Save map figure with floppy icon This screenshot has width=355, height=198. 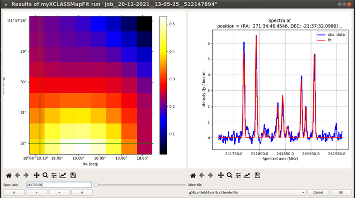pyautogui.click(x=73, y=175)
